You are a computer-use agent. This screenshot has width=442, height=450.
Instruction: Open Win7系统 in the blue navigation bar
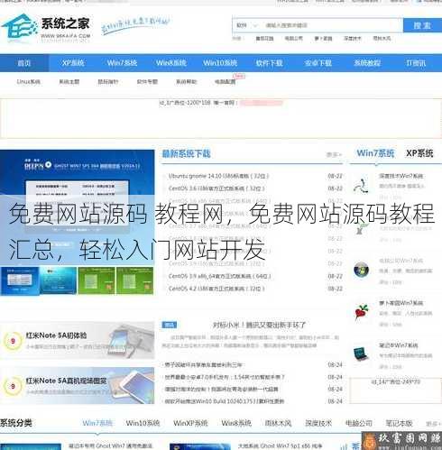pyautogui.click(x=122, y=63)
